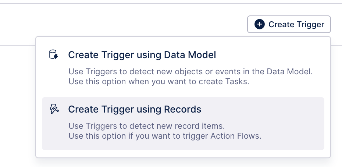Click "Use Triggers" text under Records heading

(x=89, y=126)
